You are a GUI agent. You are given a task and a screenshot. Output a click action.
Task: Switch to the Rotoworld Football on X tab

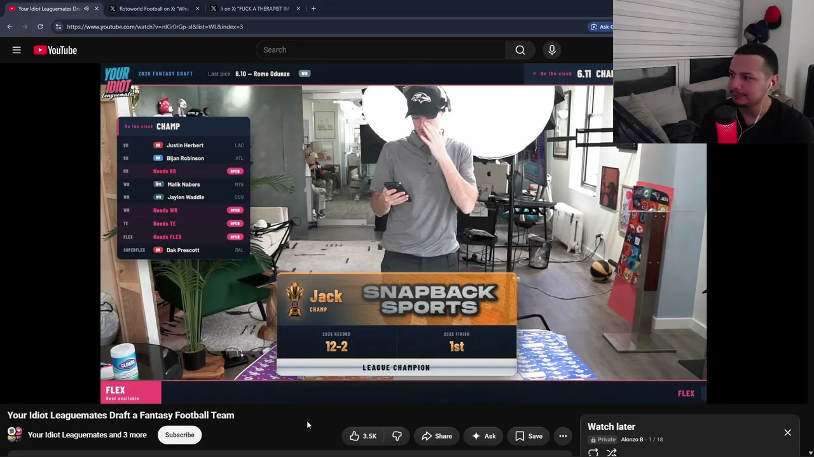click(153, 9)
